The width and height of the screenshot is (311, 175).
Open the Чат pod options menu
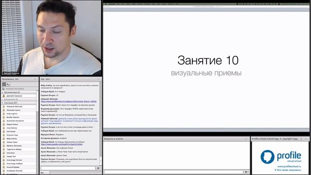(x=98, y=79)
